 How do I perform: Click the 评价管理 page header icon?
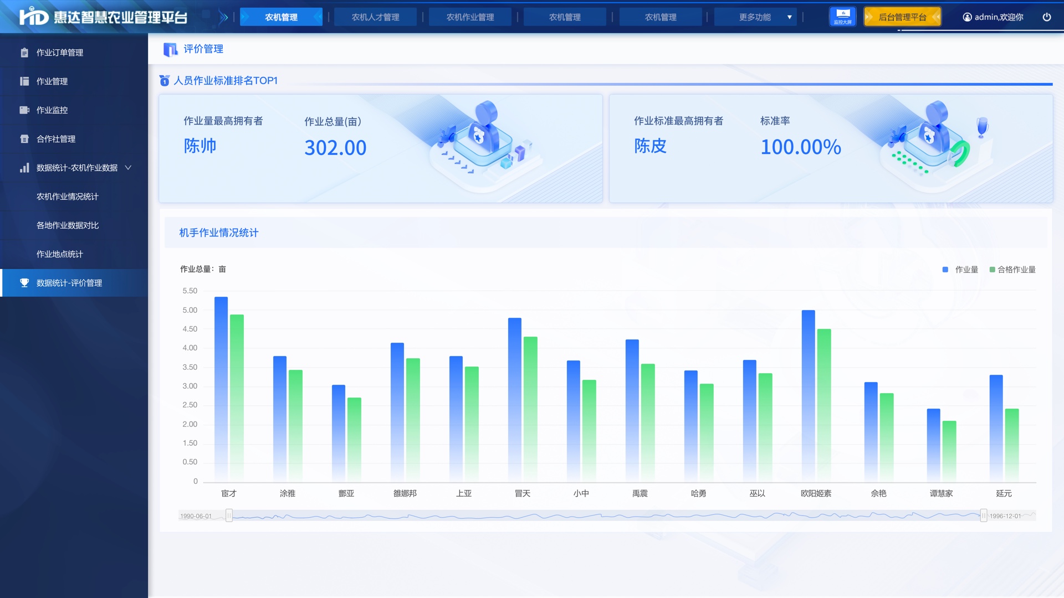click(170, 49)
